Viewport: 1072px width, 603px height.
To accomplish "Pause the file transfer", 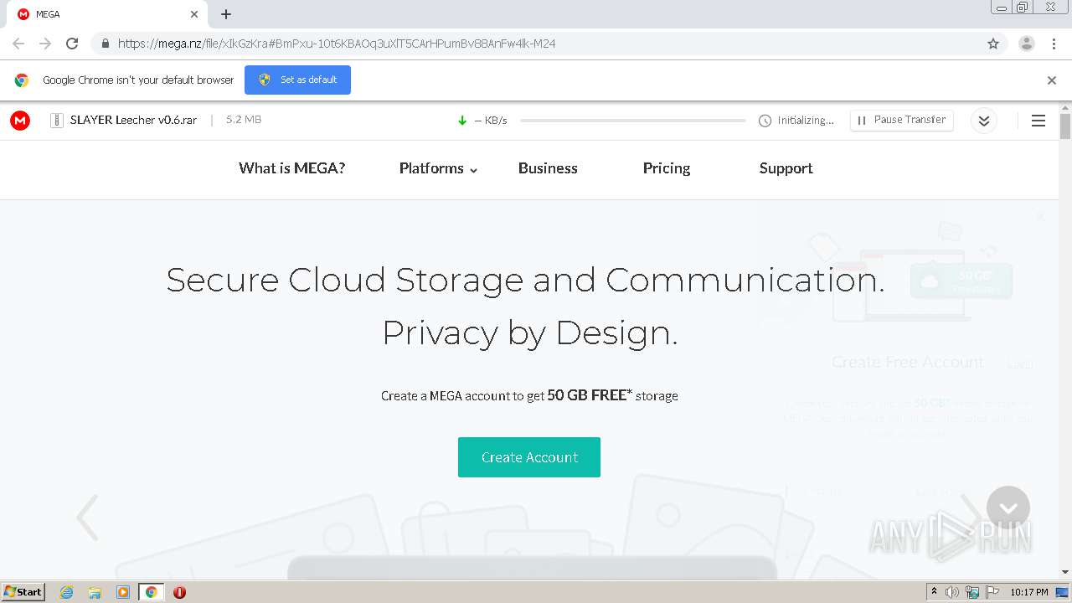I will [x=901, y=121].
